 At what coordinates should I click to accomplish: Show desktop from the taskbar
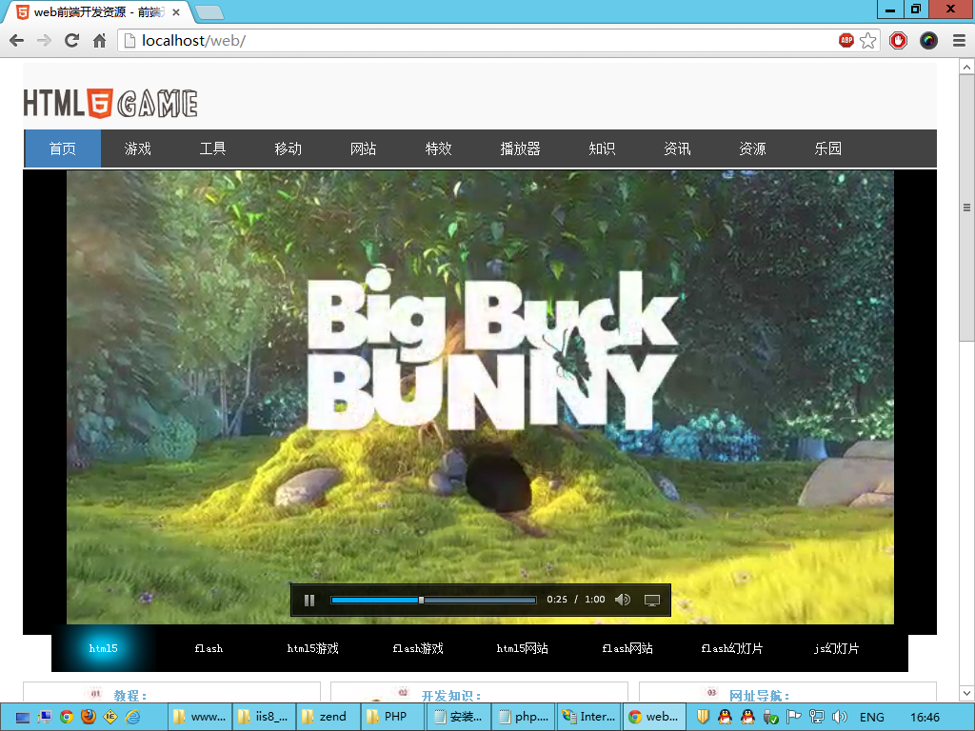(23, 718)
